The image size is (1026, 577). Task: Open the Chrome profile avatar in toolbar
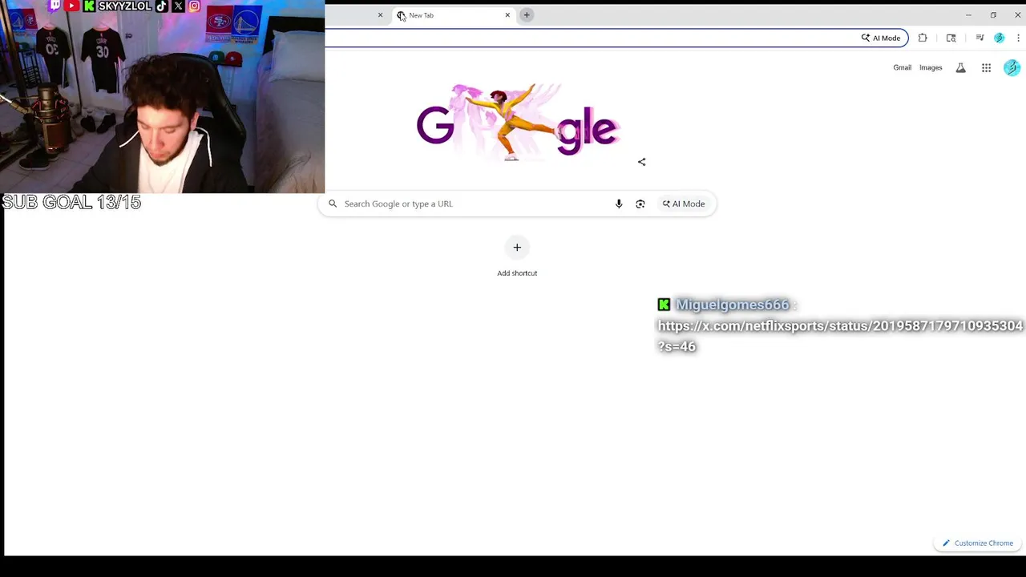[999, 38]
